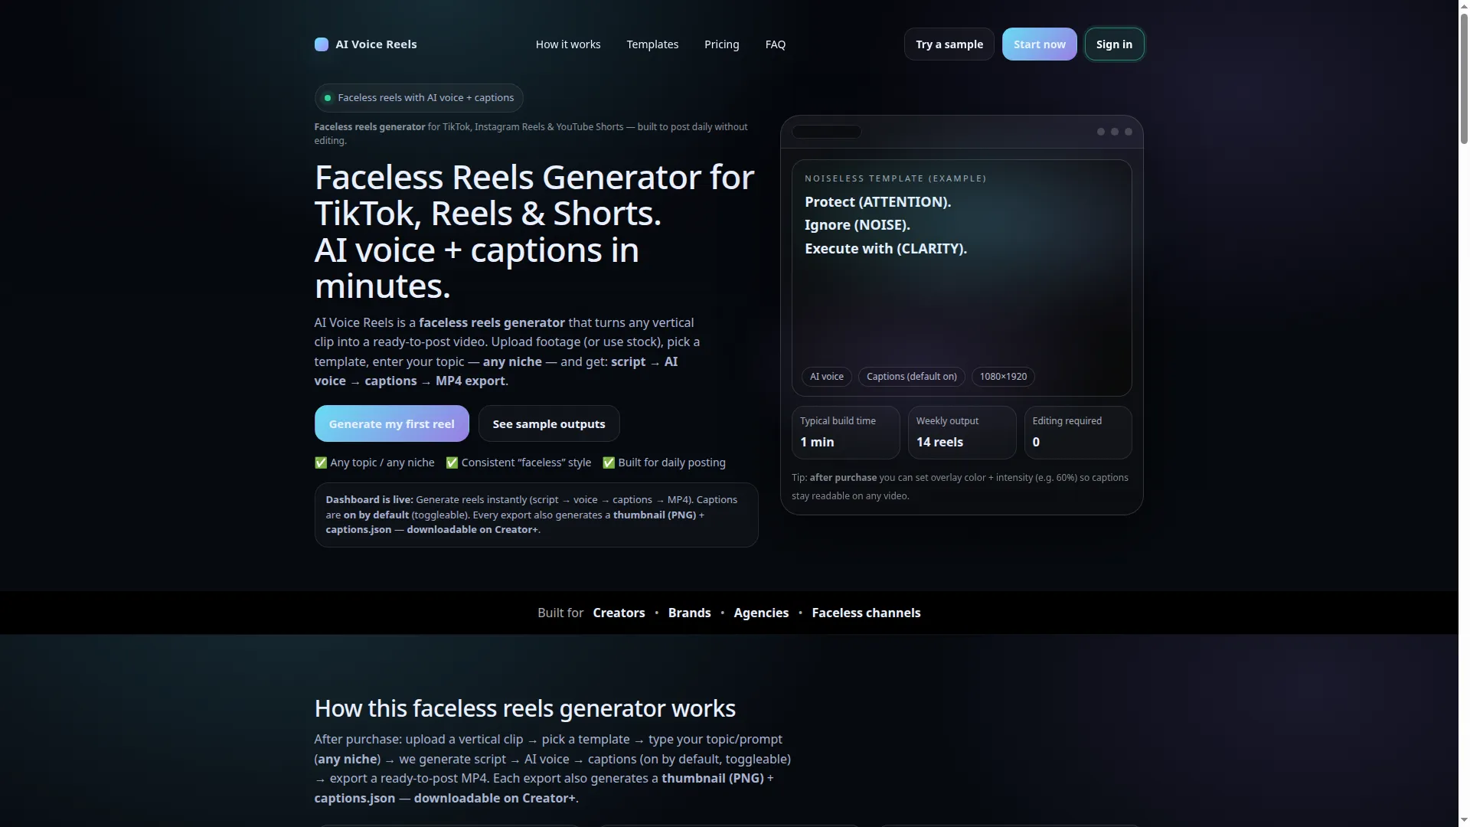Click the blank address pill in mockup
1470x827 pixels.
[x=827, y=132]
